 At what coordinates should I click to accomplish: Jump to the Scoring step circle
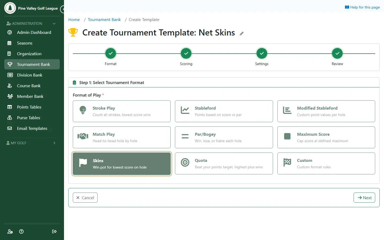pyautogui.click(x=186, y=53)
